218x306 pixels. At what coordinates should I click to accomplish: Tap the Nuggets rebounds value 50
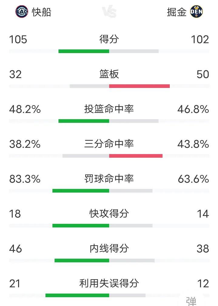(x=203, y=74)
